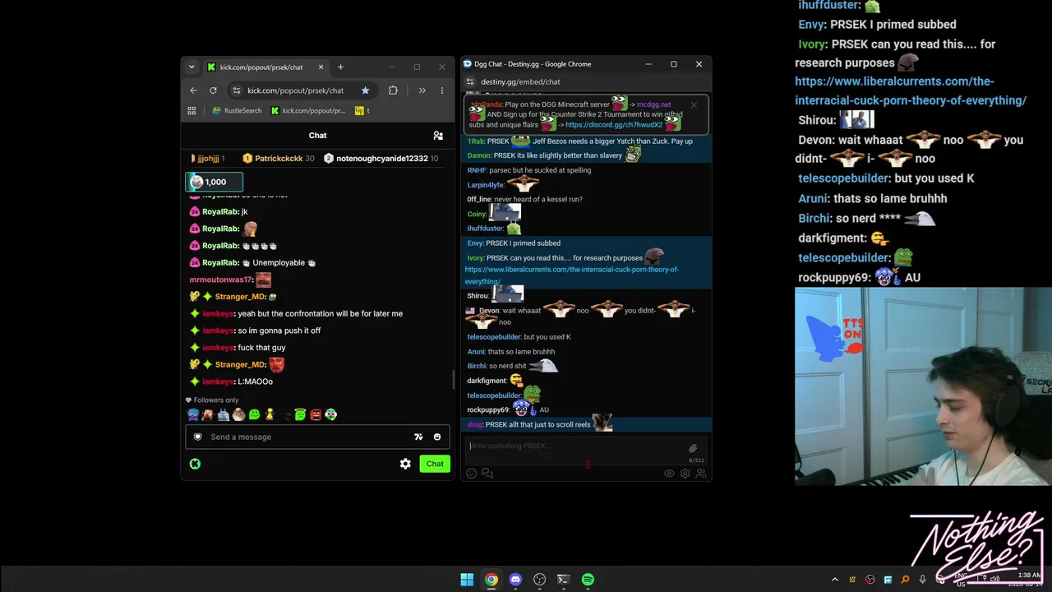Select top gifter Patrickckckk in the leaderboard

click(x=279, y=158)
